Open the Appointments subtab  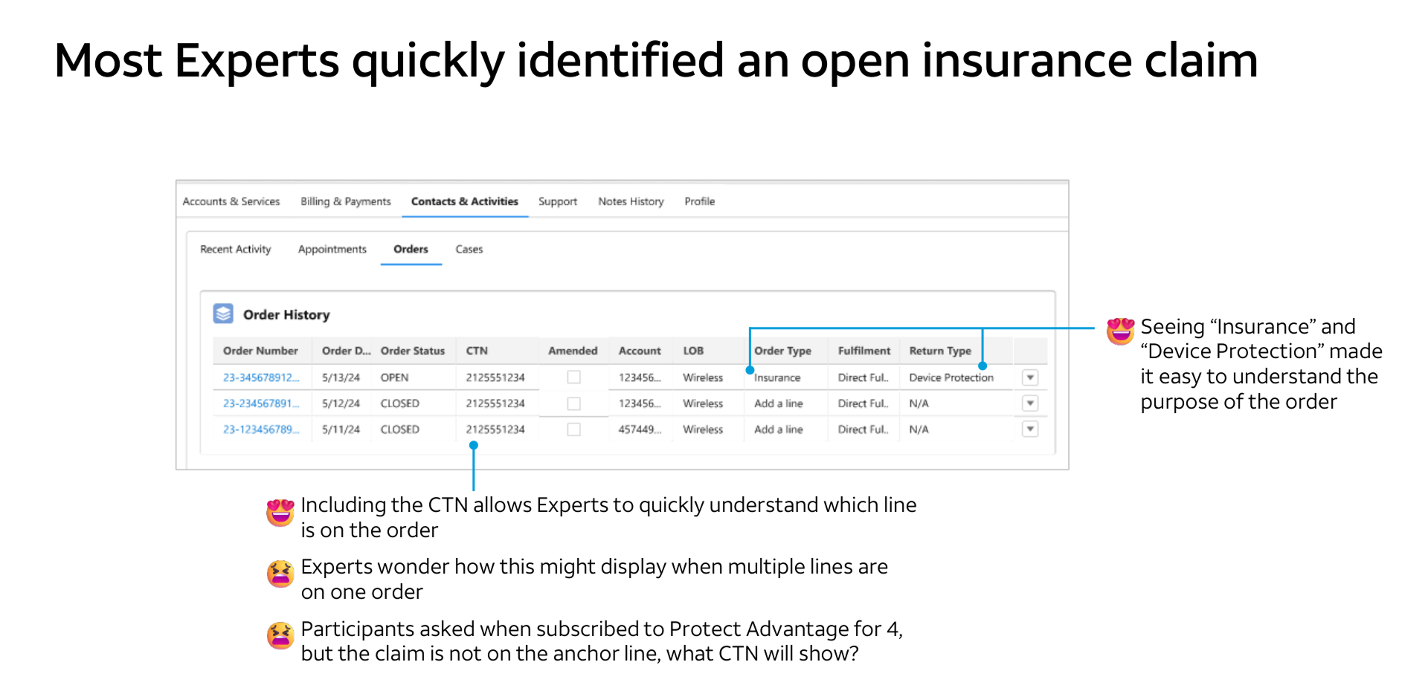tap(332, 249)
